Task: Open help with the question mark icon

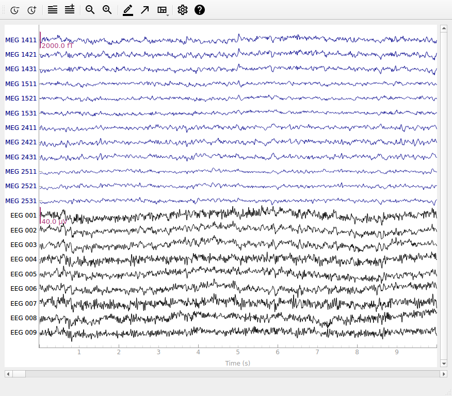Action: 200,10
